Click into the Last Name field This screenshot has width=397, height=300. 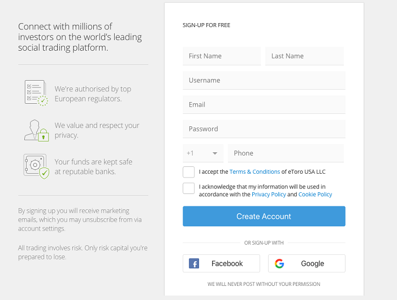(x=305, y=56)
